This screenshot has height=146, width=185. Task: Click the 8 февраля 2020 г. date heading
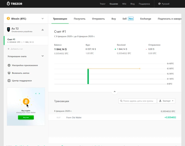[x=63, y=111]
